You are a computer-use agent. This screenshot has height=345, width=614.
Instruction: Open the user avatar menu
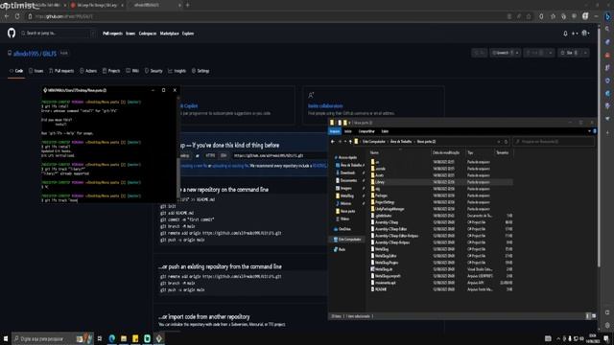coord(585,34)
